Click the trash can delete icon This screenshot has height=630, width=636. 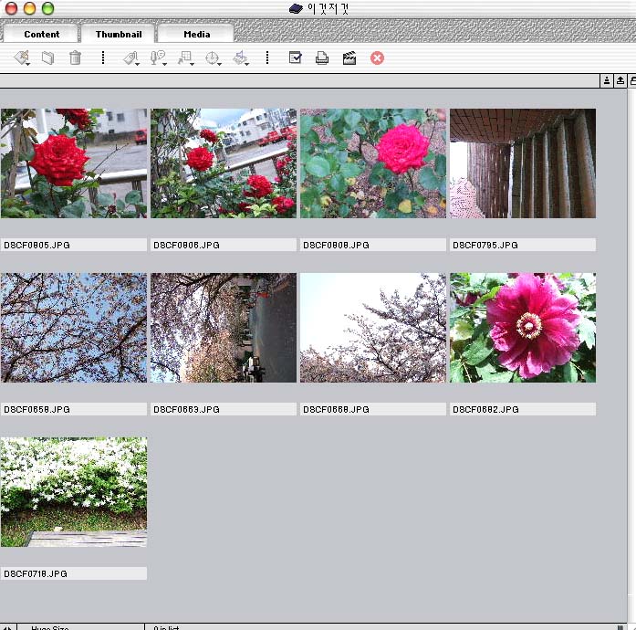[x=76, y=58]
